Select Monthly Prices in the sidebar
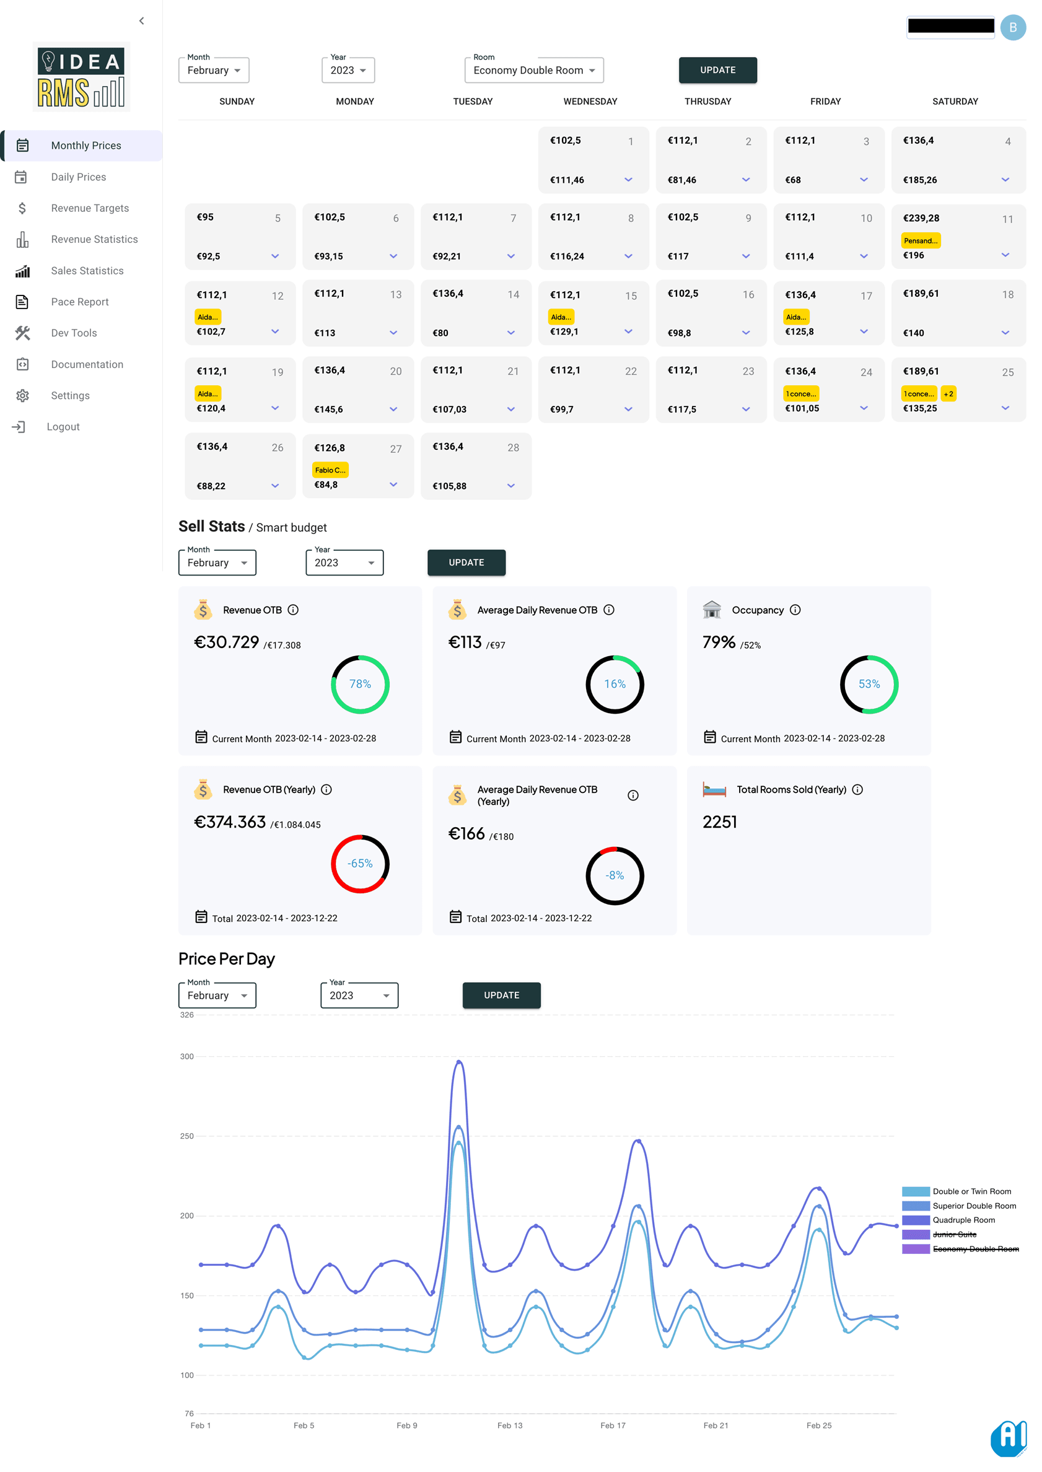This screenshot has height=1472, width=1042. (86, 145)
